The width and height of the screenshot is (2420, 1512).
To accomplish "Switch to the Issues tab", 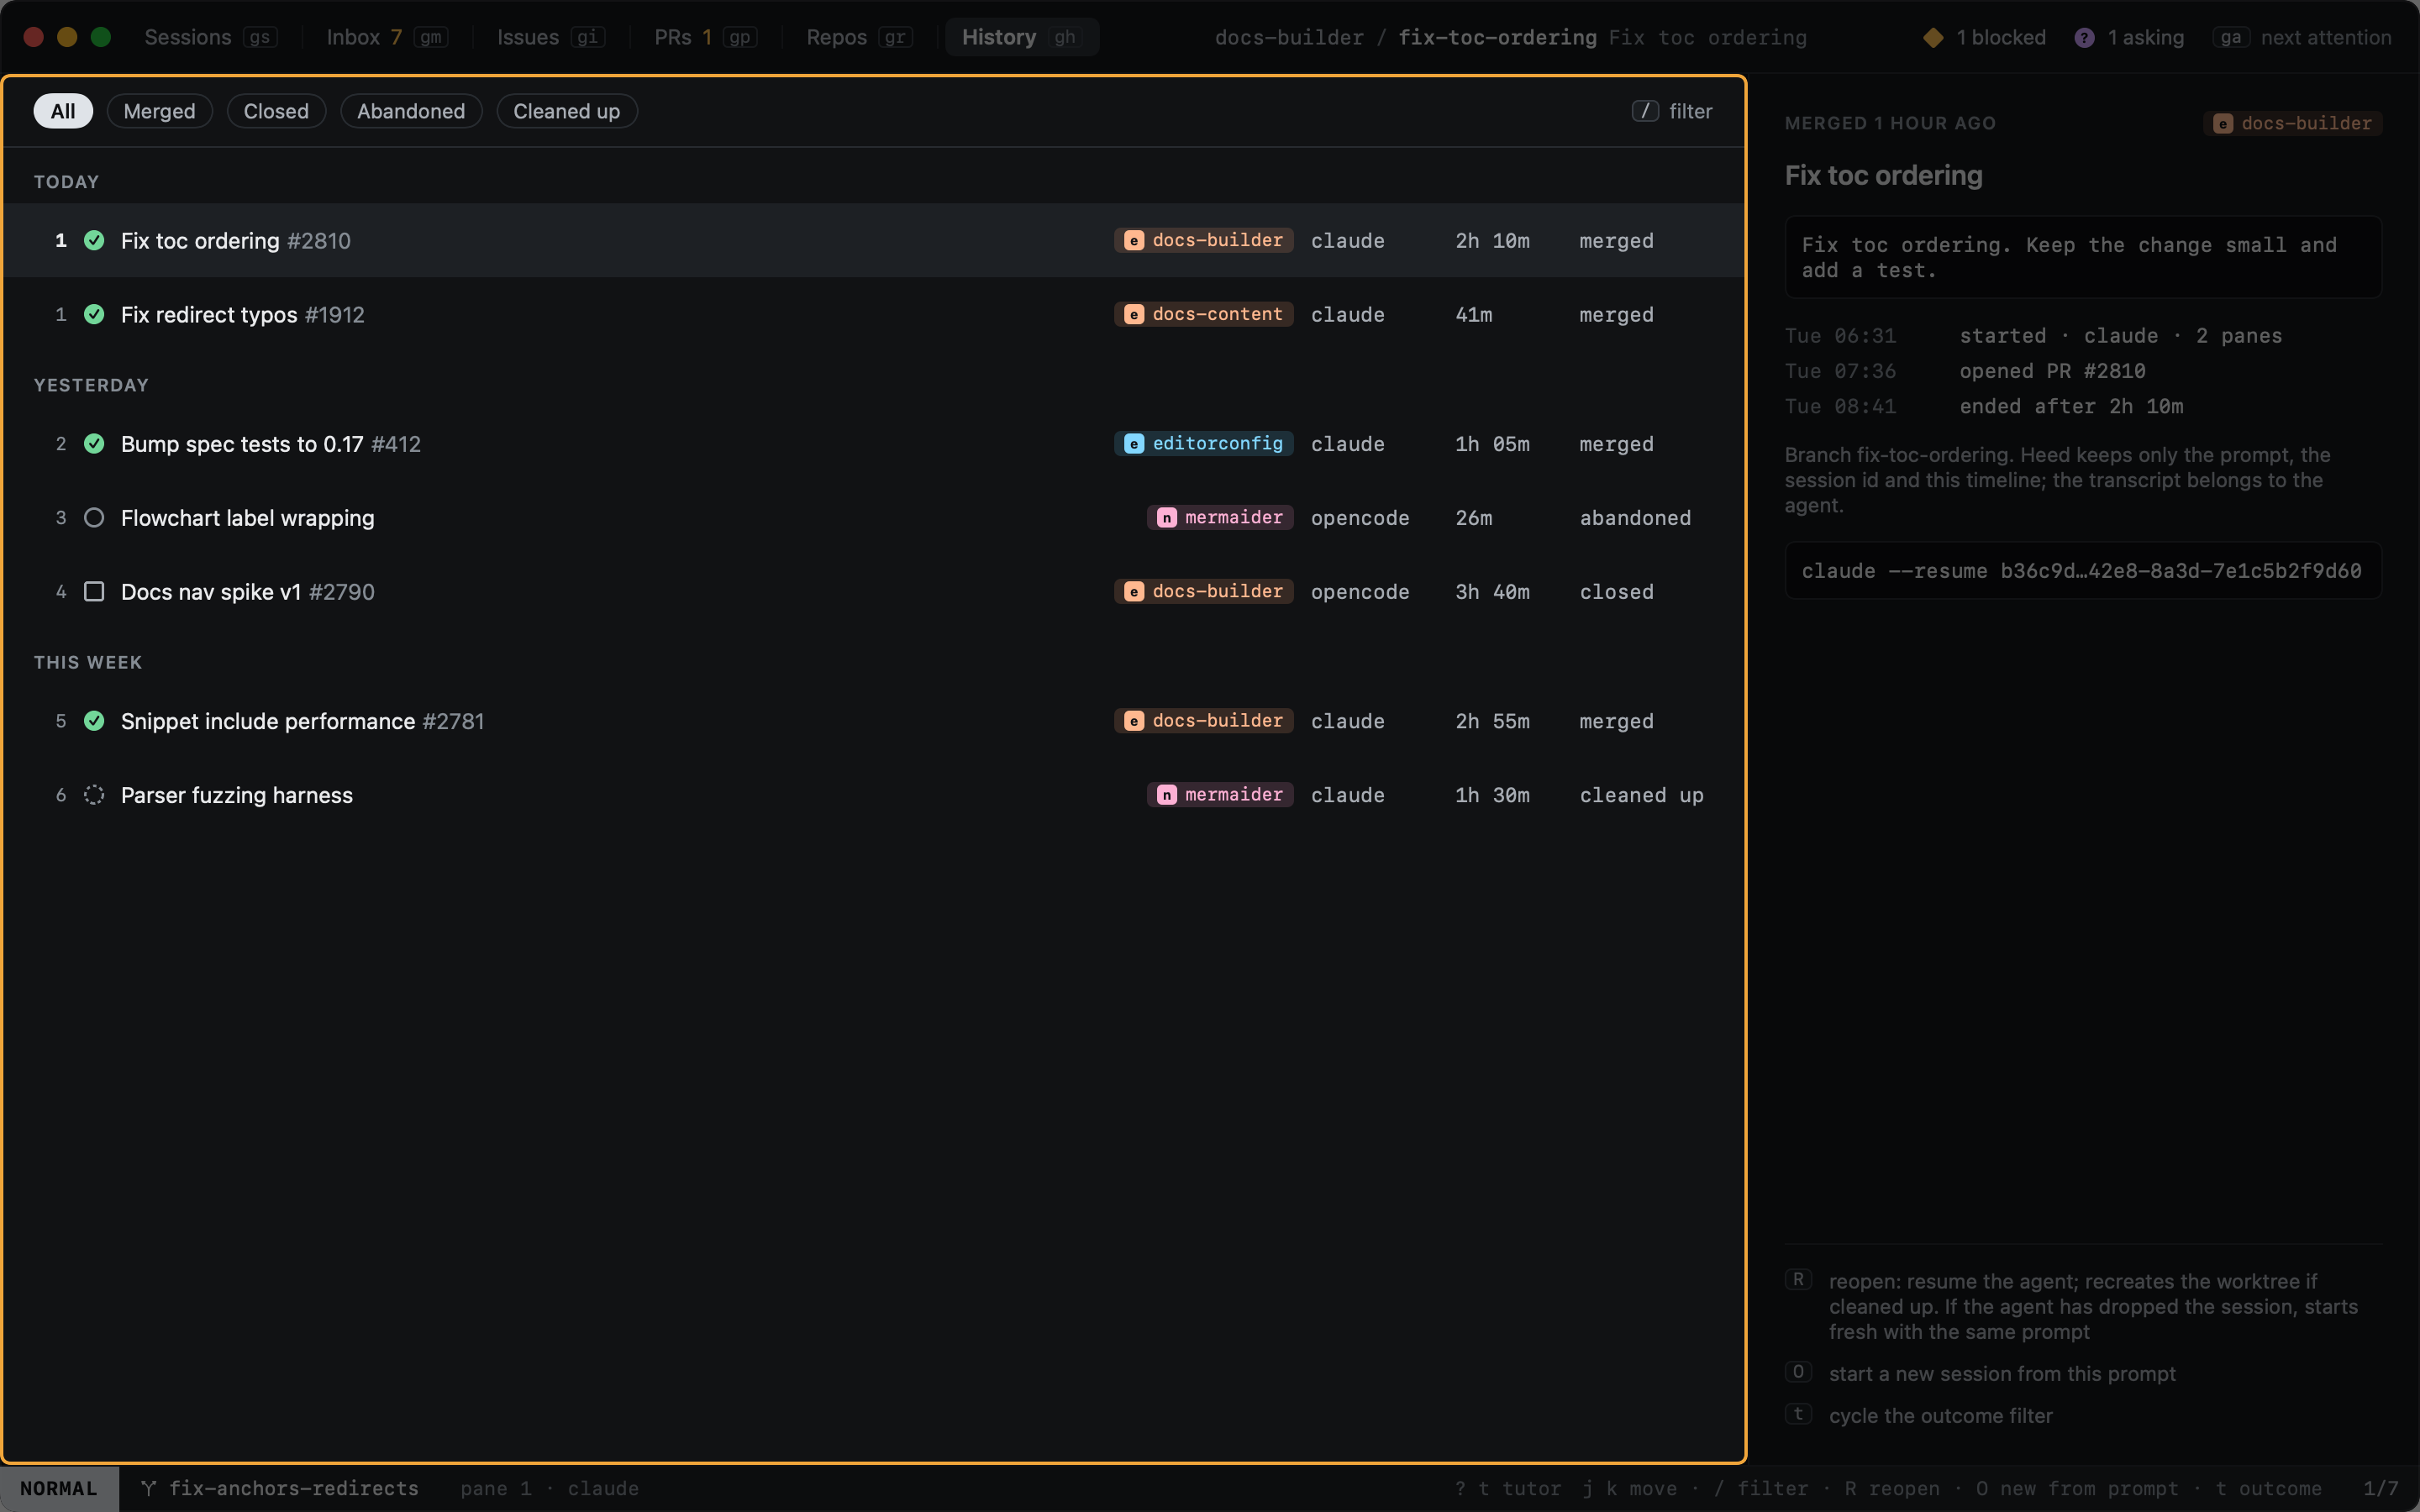I will click(x=550, y=37).
